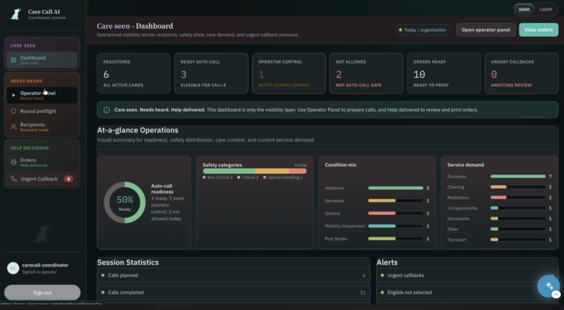The height and width of the screenshot is (310, 564).
Task: Click the Today / organization chip
Action: pos(423,30)
